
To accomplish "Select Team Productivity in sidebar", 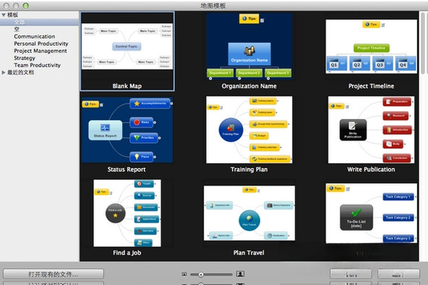I will pos(37,65).
